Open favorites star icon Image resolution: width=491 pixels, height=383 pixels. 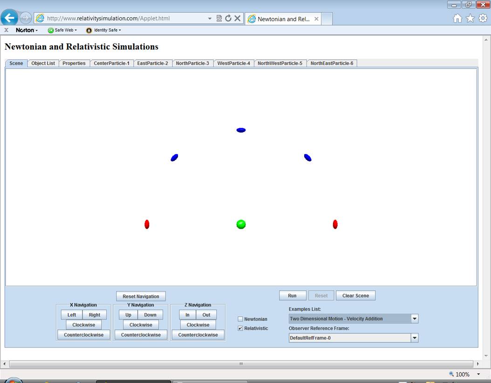tap(470, 18)
